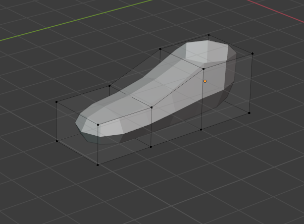Select the lattice point resting on the shoe's toe tip

click(x=98, y=125)
